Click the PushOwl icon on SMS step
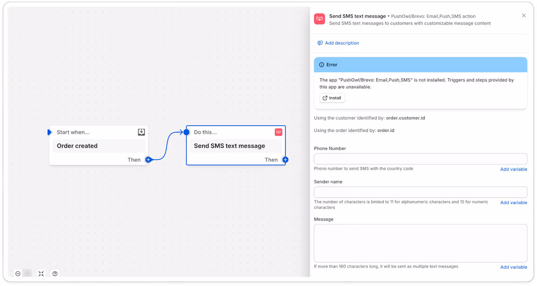The height and width of the screenshot is (286, 537). 279,132
